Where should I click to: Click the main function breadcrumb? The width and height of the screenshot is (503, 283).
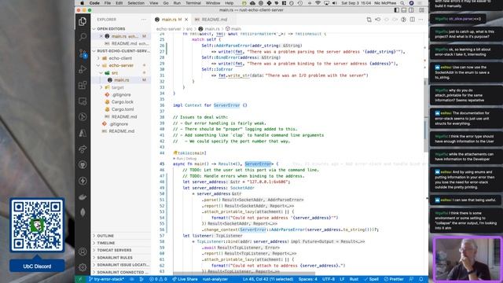coord(233,29)
